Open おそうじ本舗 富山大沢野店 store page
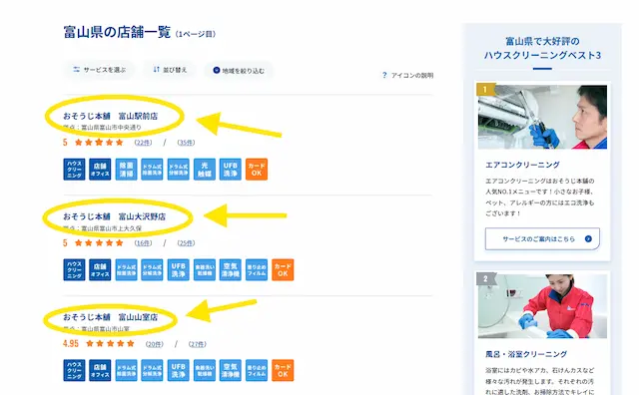639x395 pixels. [x=115, y=216]
